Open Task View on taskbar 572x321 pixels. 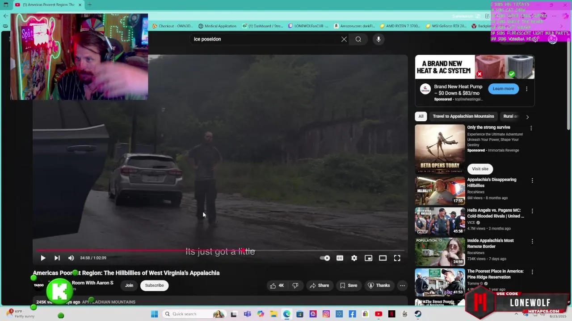point(234,314)
